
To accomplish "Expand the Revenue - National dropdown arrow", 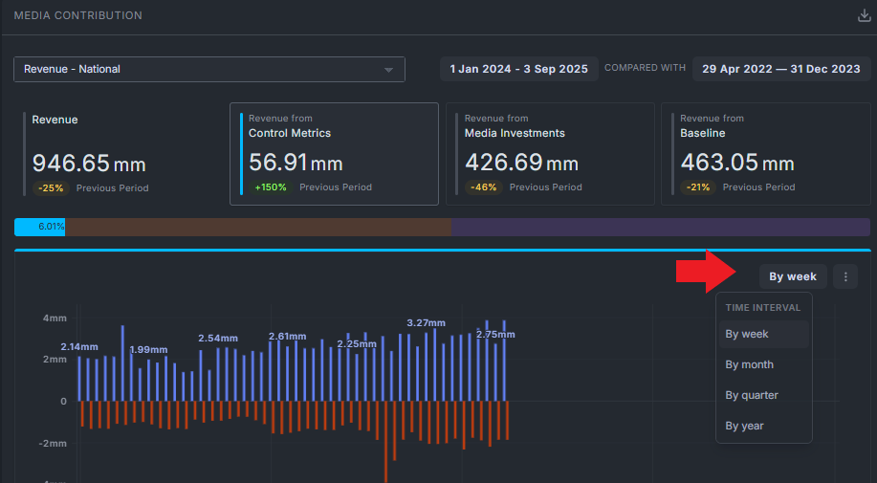I will tap(388, 70).
